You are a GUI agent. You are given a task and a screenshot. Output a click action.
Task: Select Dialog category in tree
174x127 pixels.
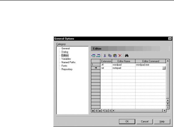pos(65,52)
